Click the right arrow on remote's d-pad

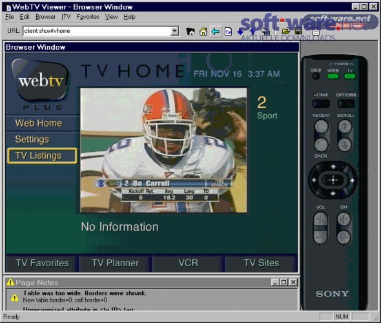[x=352, y=180]
